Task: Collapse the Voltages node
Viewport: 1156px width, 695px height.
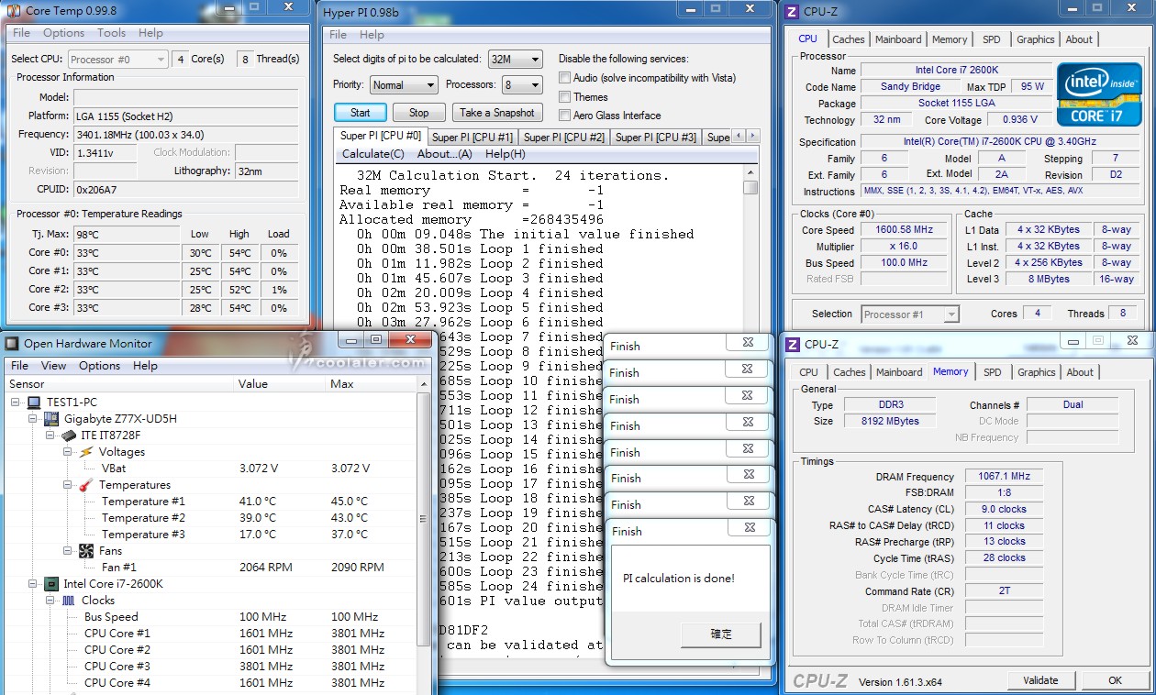Action: tap(68, 452)
